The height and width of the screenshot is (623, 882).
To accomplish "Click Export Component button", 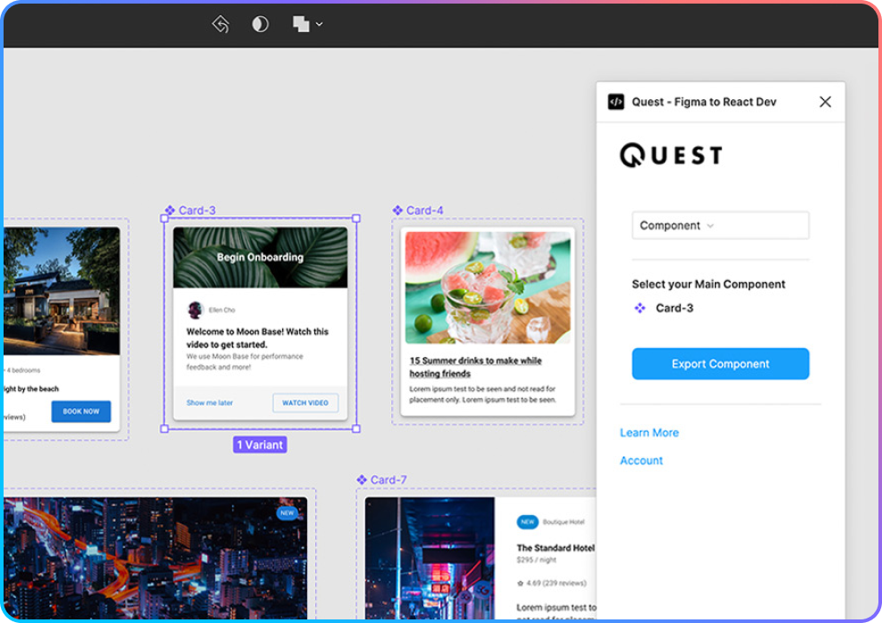I will (720, 364).
